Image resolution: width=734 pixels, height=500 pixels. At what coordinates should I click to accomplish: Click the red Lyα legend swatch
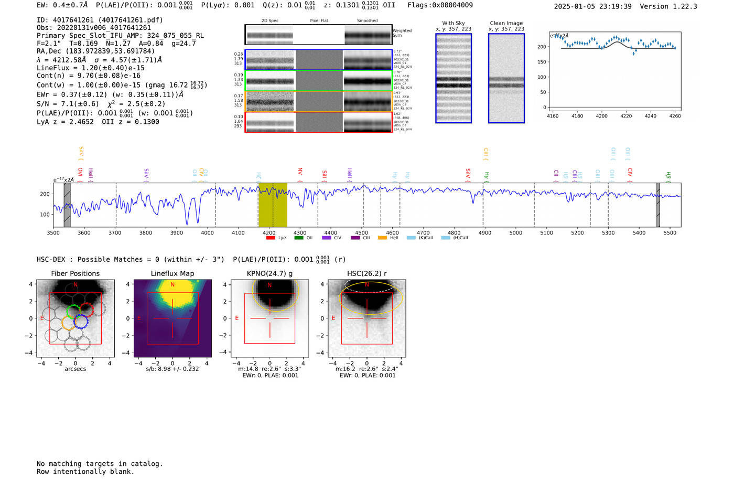(271, 238)
